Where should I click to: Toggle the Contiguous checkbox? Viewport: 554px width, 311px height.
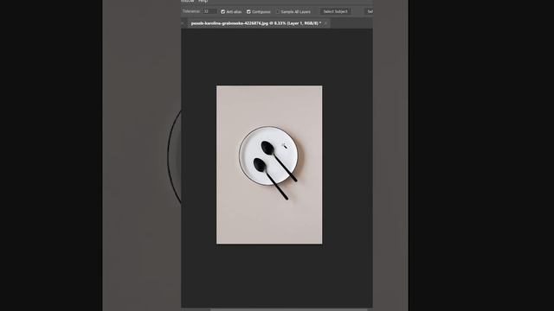[248, 11]
